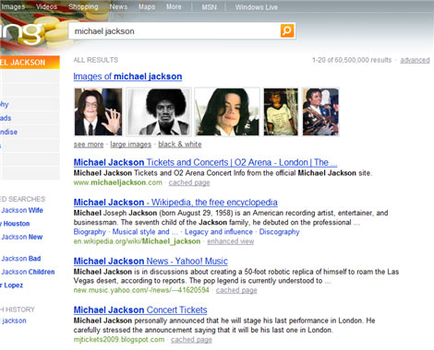Open thumbnail of child in white t-shirt
434x350 pixels.
coord(281,111)
